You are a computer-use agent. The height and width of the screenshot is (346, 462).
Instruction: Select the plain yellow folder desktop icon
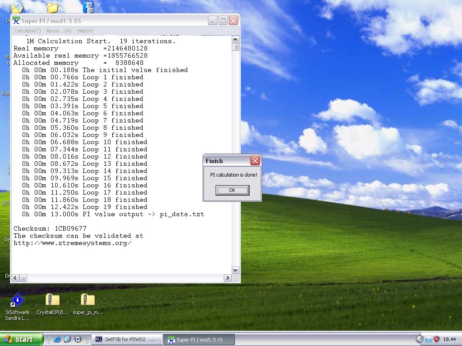52,8
